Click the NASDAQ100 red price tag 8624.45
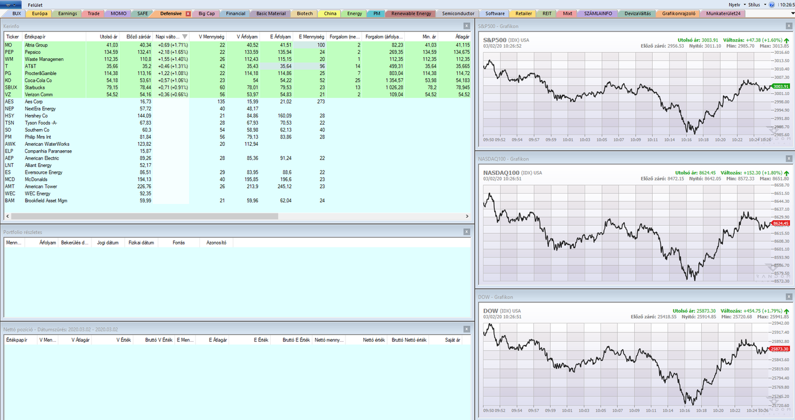Image resolution: width=795 pixels, height=420 pixels. [780, 223]
